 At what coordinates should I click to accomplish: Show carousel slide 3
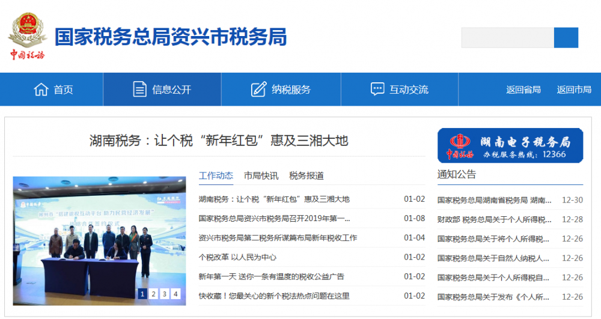pos(165,294)
